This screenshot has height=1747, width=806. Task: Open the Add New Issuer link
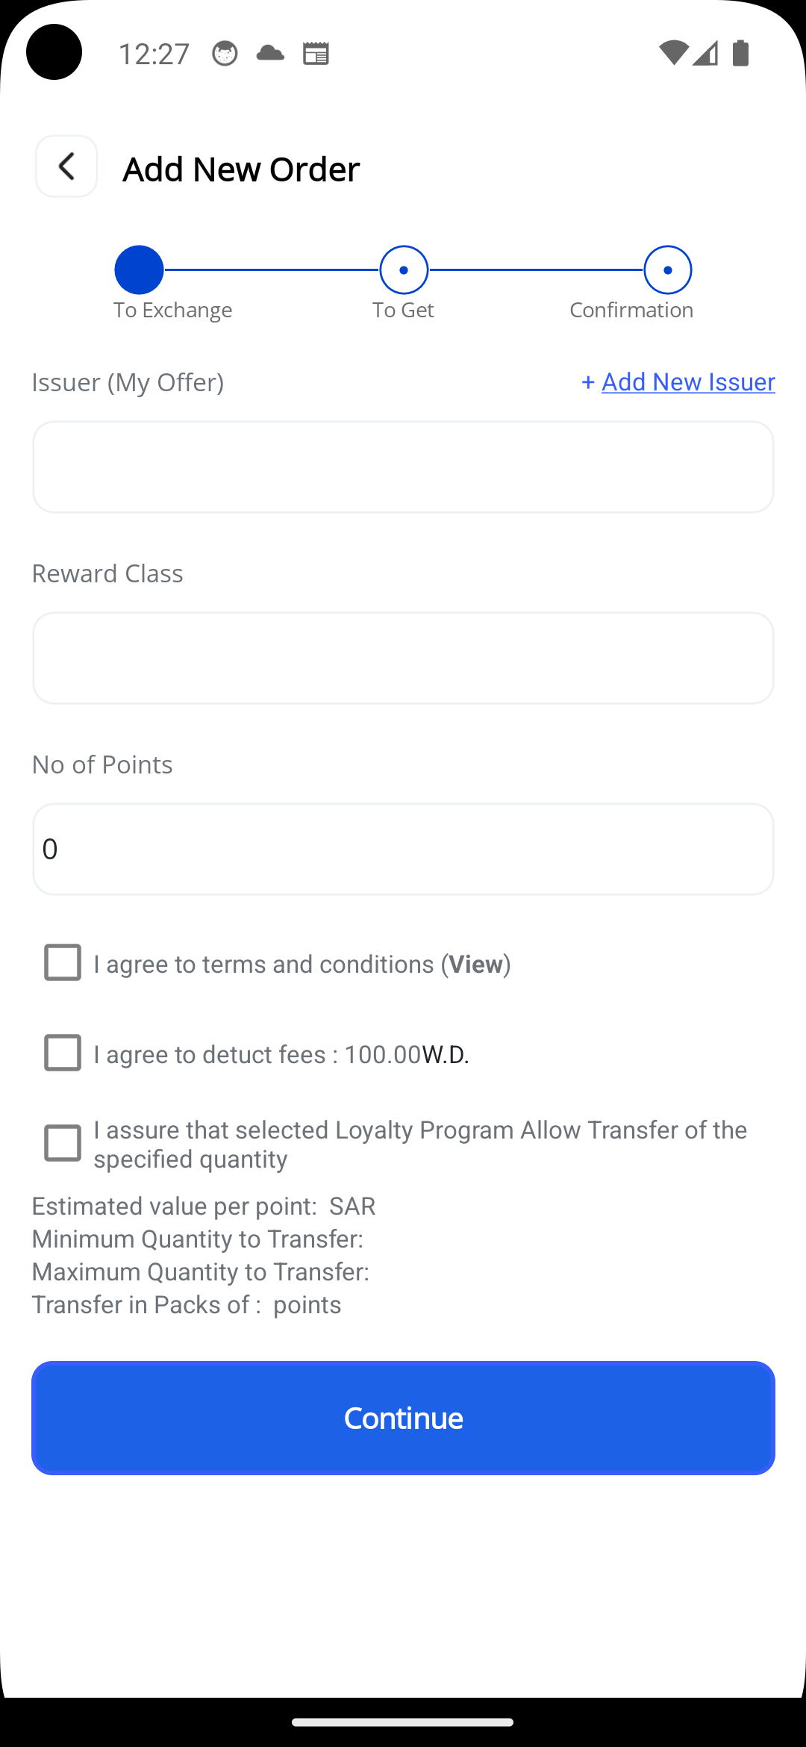687,382
